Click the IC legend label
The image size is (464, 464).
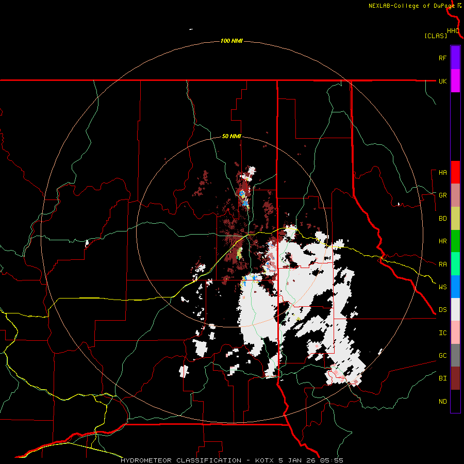[442, 333]
